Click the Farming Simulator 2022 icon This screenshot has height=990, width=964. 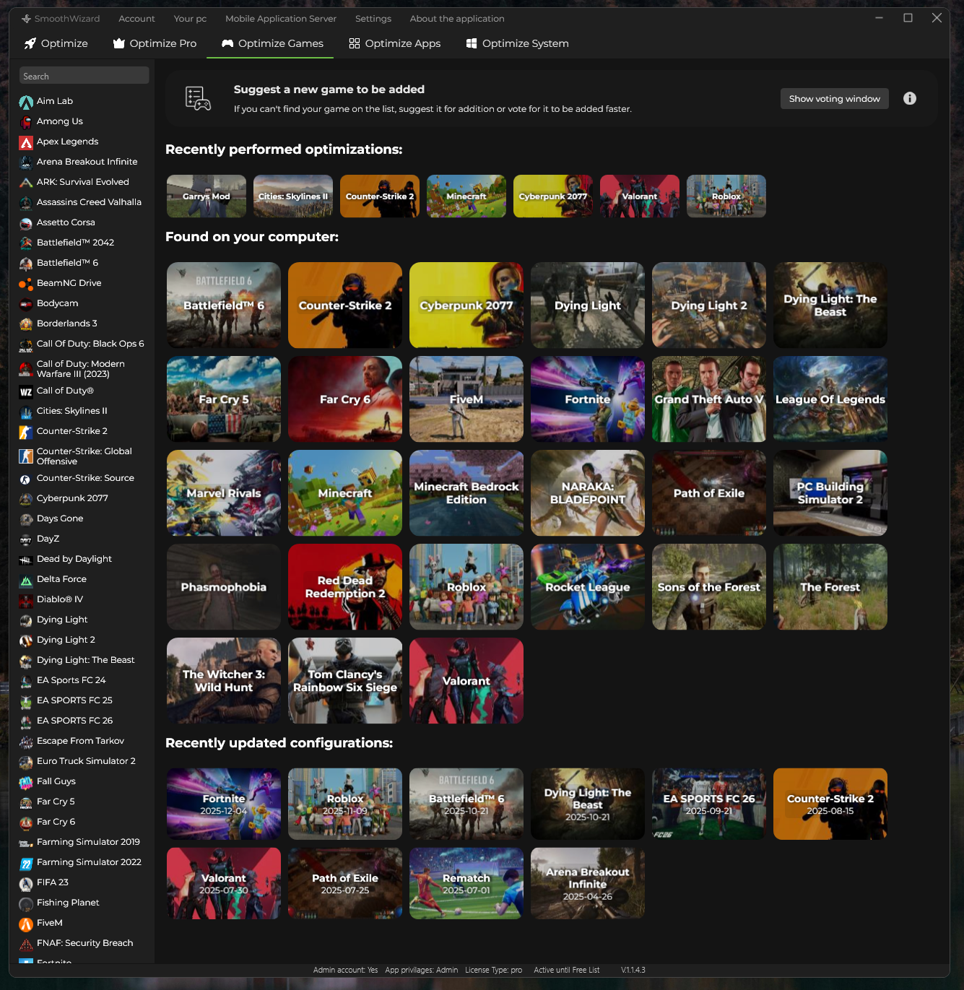click(x=26, y=863)
